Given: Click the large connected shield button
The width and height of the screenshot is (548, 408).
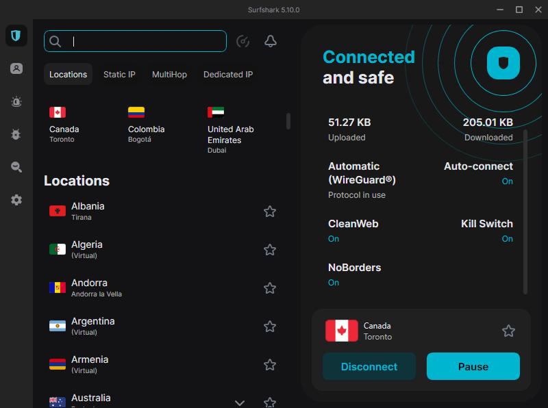Looking at the screenshot, I should tap(503, 63).
